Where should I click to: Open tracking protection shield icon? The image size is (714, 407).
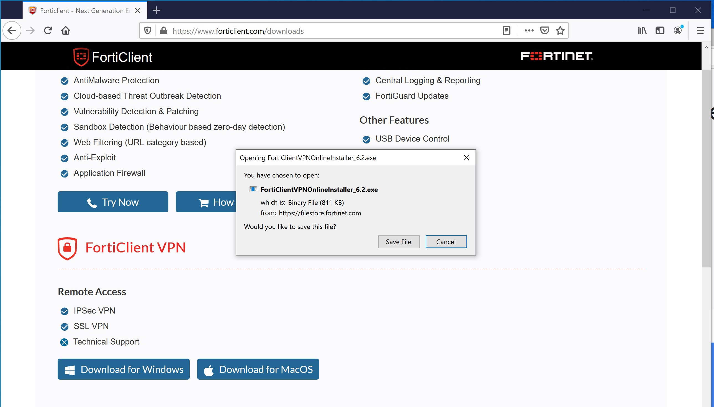pos(148,31)
